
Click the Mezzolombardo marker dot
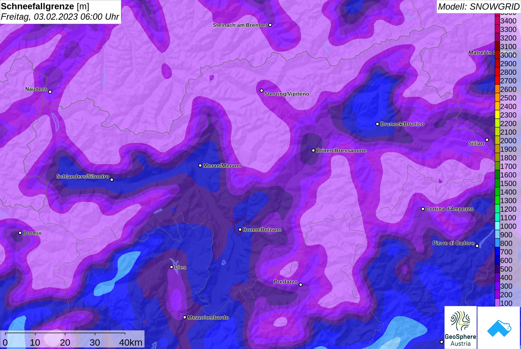pos(185,317)
